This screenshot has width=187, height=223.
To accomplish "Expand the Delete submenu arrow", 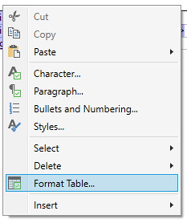I will (x=172, y=165).
